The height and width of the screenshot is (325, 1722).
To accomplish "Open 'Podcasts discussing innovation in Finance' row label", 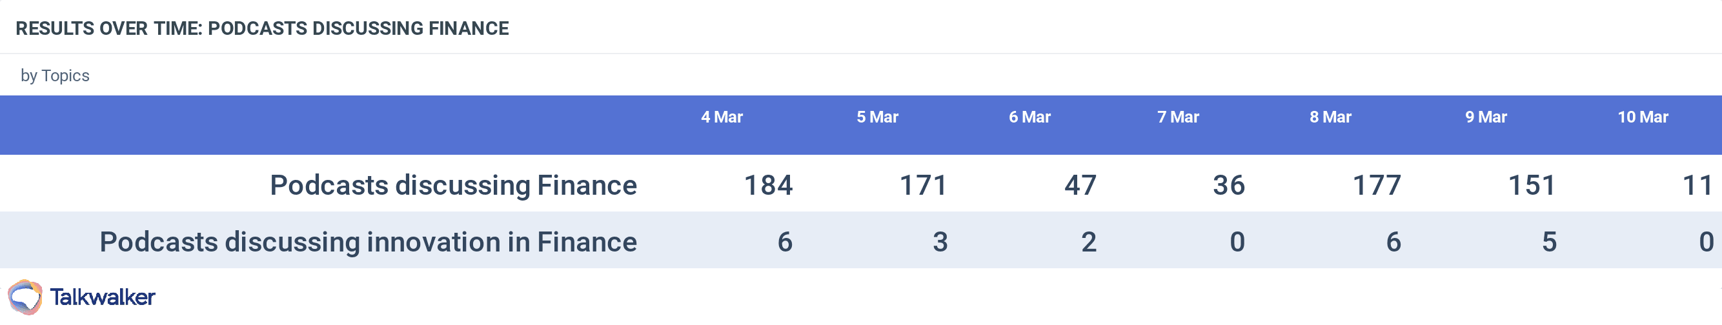I will tap(368, 242).
